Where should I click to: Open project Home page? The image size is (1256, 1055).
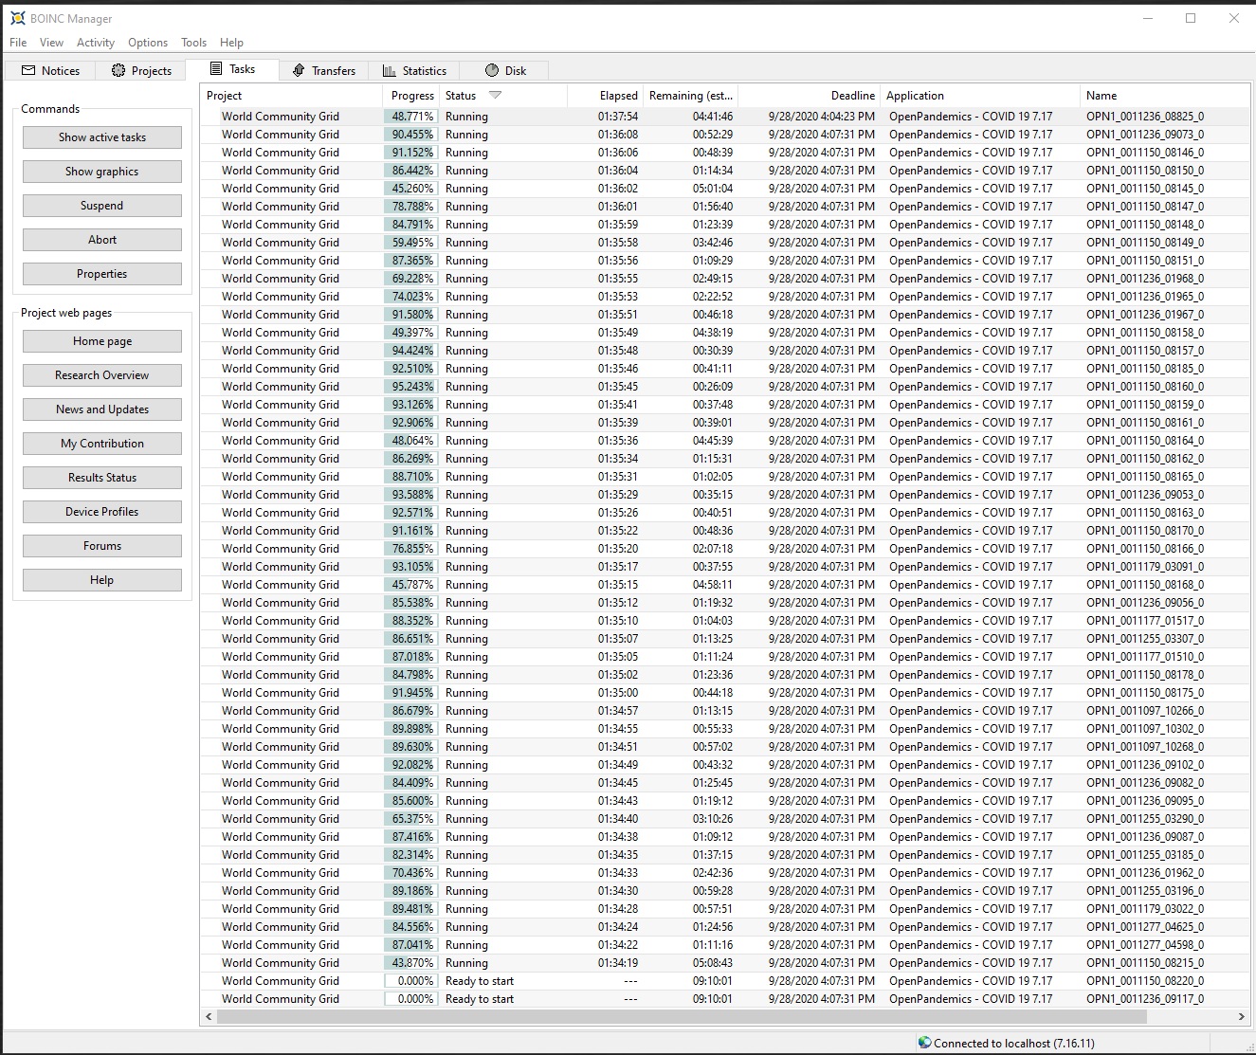point(102,341)
